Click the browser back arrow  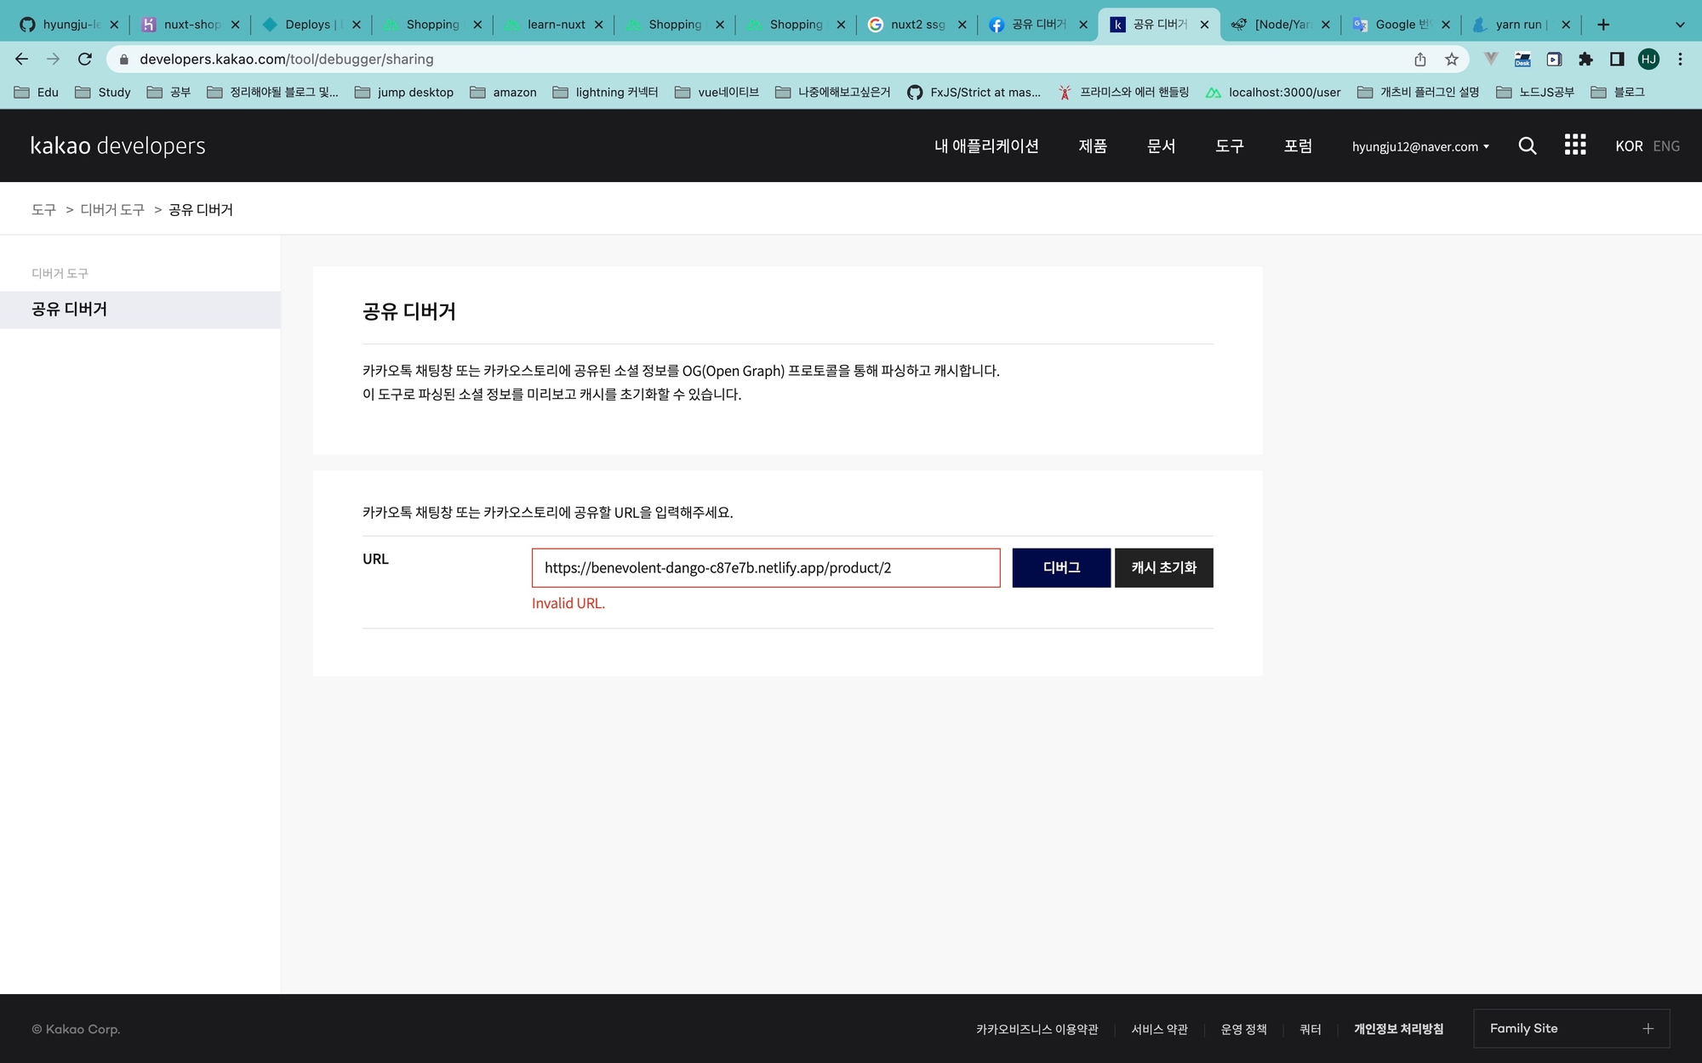click(x=22, y=59)
